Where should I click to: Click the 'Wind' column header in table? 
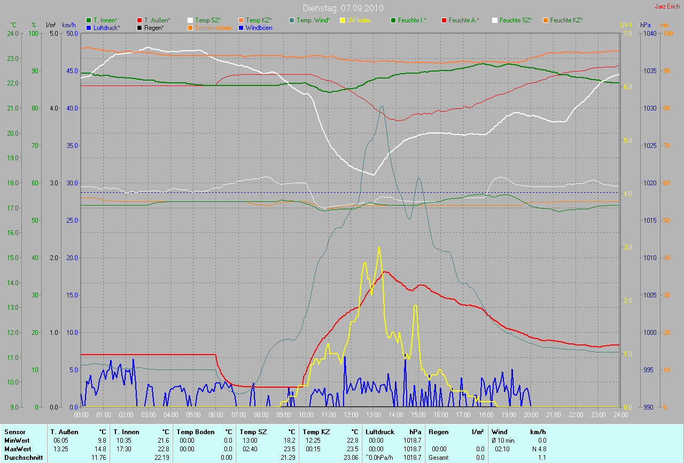coord(500,431)
